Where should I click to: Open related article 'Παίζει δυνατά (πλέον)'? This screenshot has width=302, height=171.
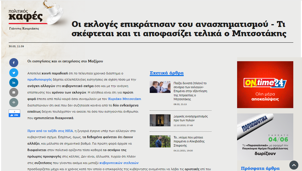(x=190, y=91)
